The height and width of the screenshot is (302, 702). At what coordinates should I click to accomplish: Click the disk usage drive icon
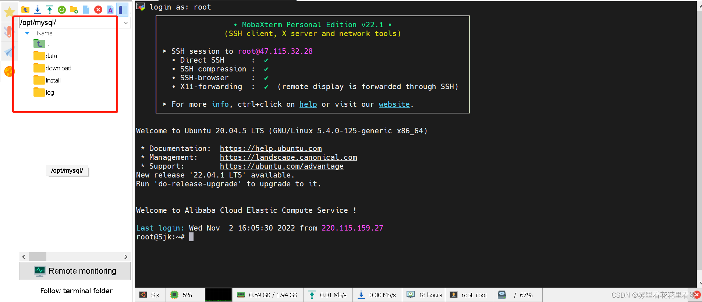tap(502, 295)
